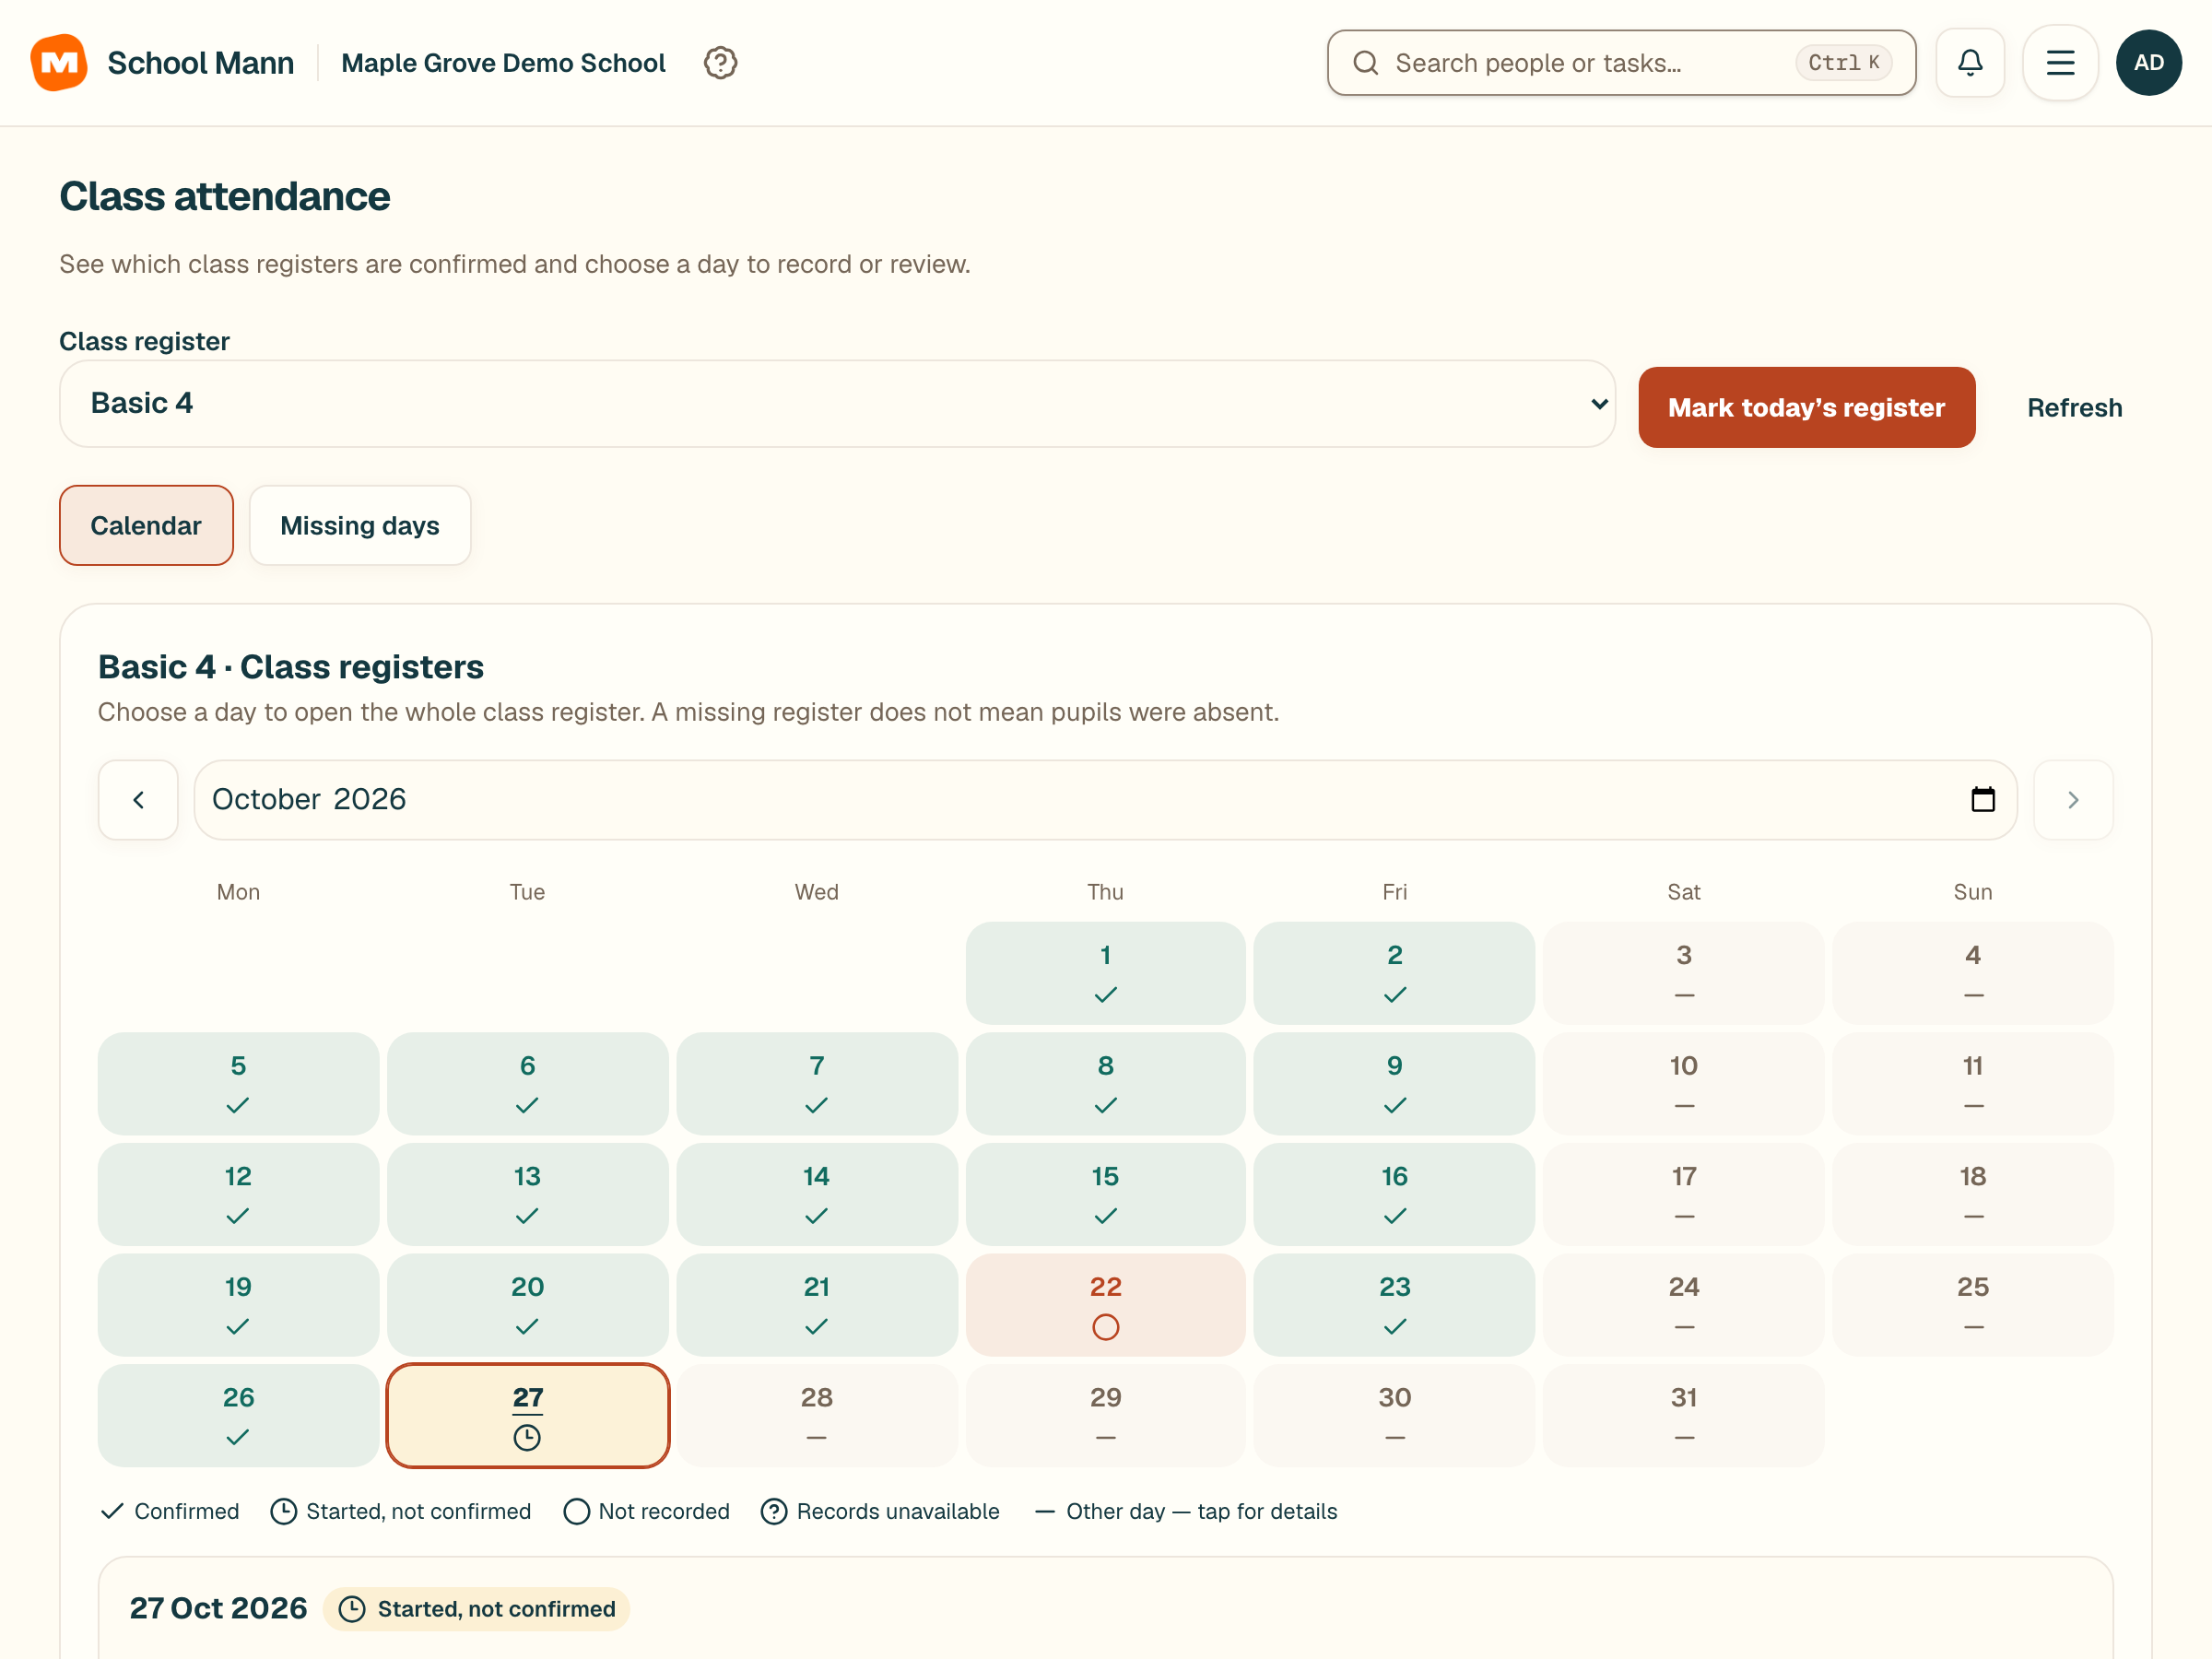This screenshot has width=2212, height=1659.
Task: Click Mark today's register button
Action: [x=1806, y=408]
